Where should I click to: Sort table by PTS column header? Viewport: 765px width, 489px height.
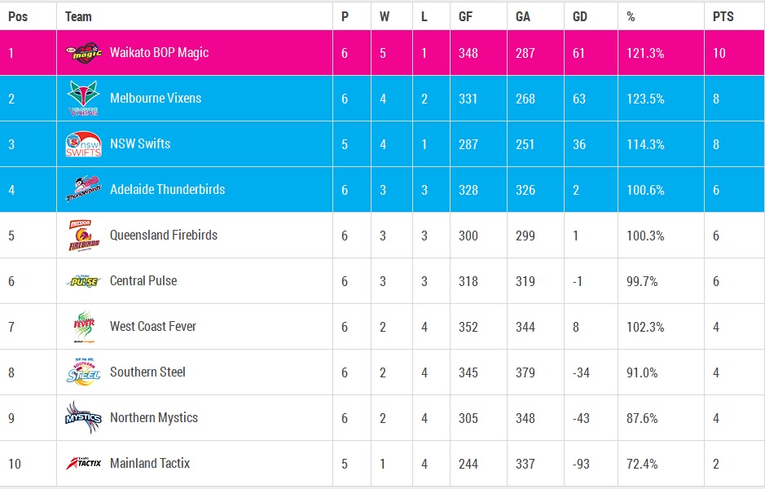coord(722,16)
